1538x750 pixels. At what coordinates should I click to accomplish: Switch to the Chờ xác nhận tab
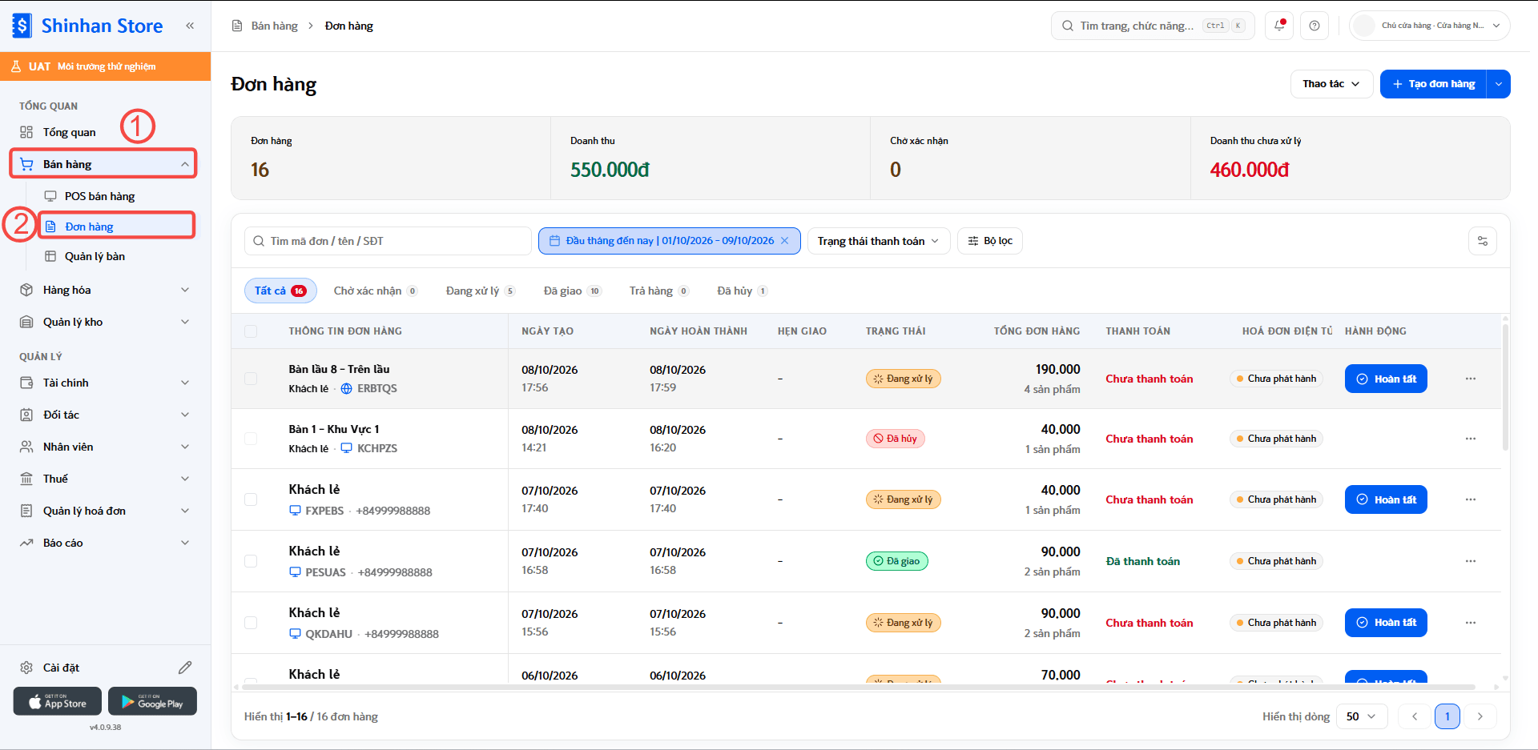click(x=376, y=291)
